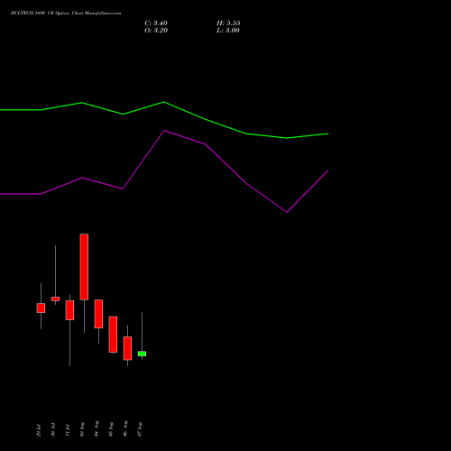This screenshot has width=451, height=451.
Task: Click the closing price value C: 3.40
Action: 156,23
